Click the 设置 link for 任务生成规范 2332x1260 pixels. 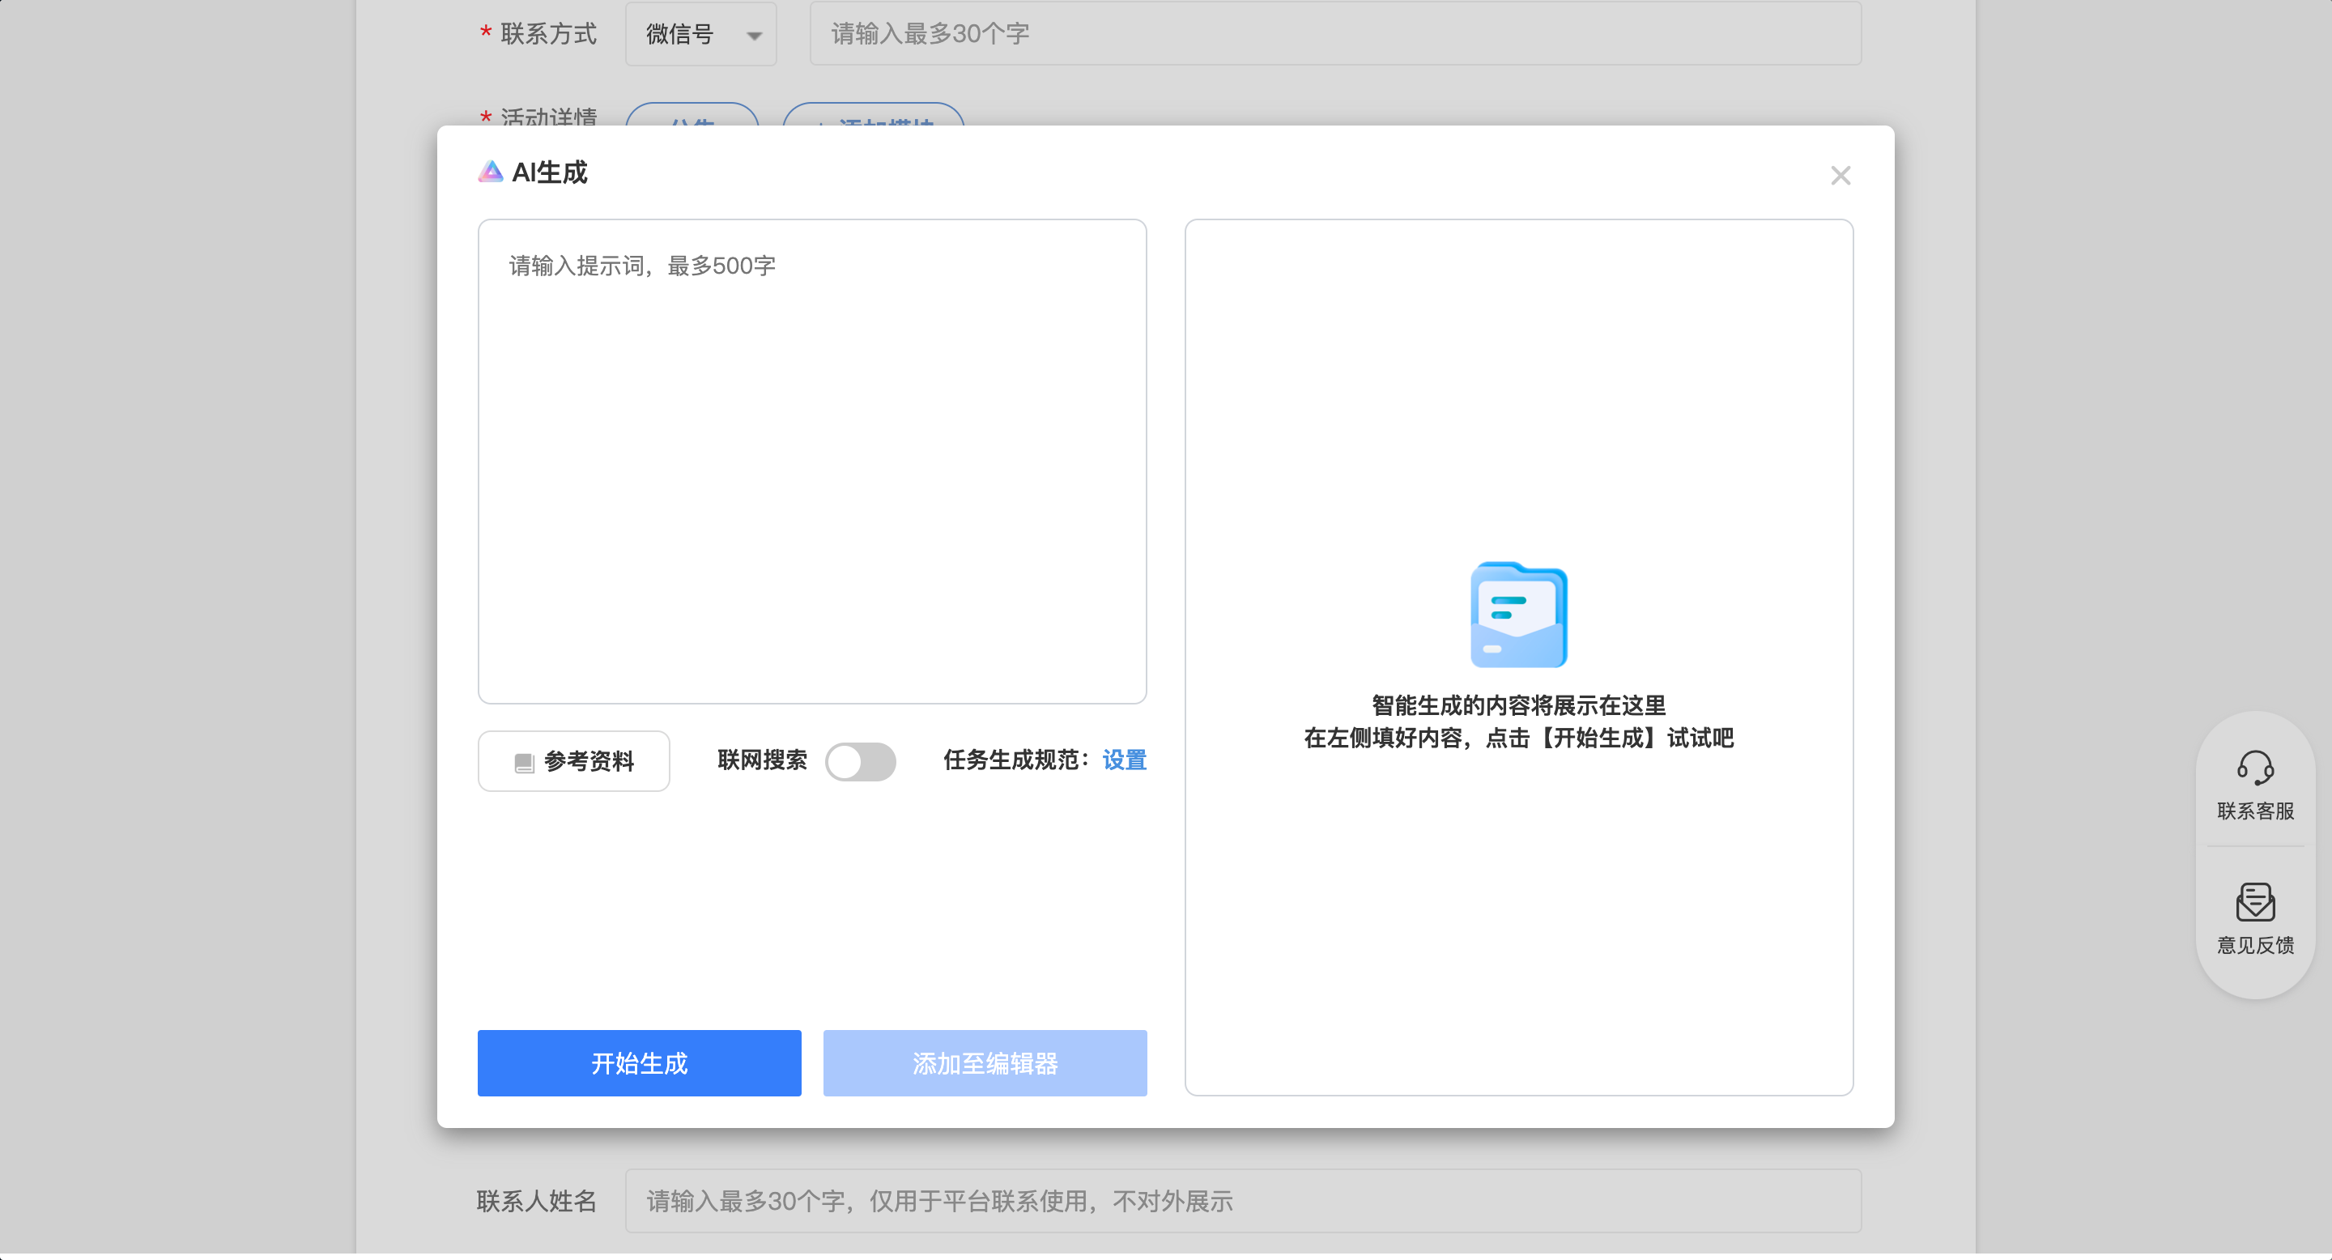point(1123,760)
